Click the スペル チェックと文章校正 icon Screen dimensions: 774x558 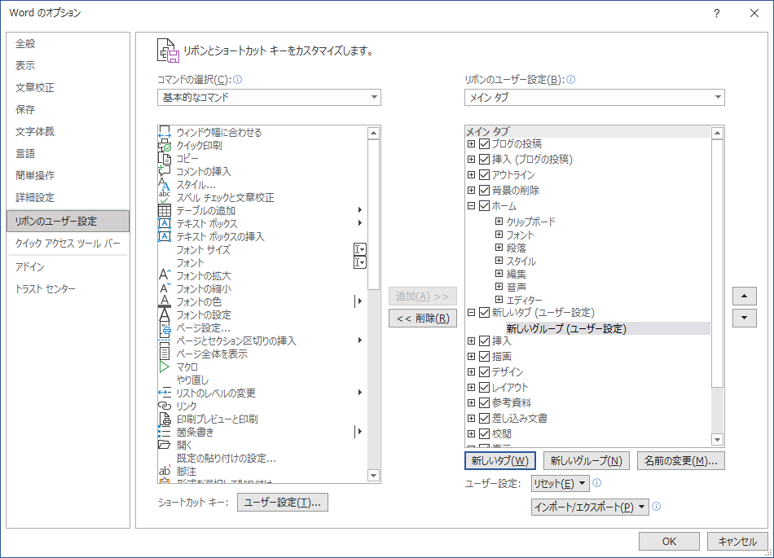[x=165, y=197]
